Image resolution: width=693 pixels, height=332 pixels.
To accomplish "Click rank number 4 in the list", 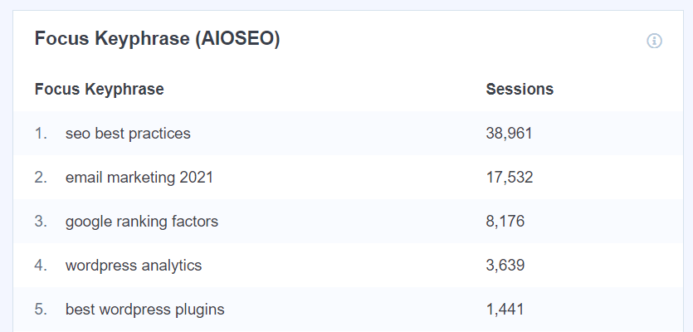I will point(41,266).
